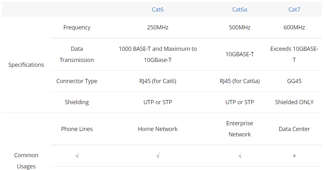Click the check mark under Enterprise Network
325x170 pixels.
click(x=240, y=156)
